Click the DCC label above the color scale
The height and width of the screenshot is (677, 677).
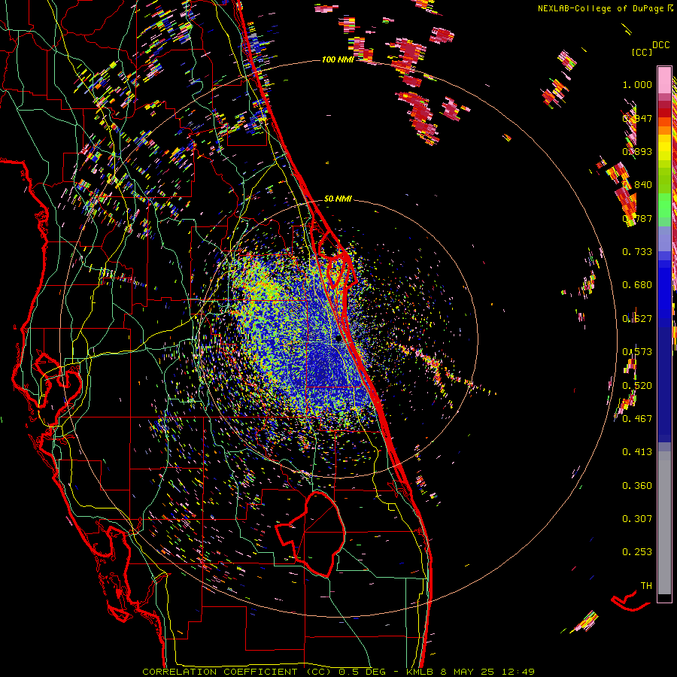(x=660, y=45)
